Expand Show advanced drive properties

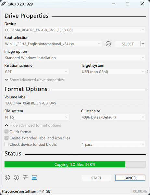pos(34,80)
